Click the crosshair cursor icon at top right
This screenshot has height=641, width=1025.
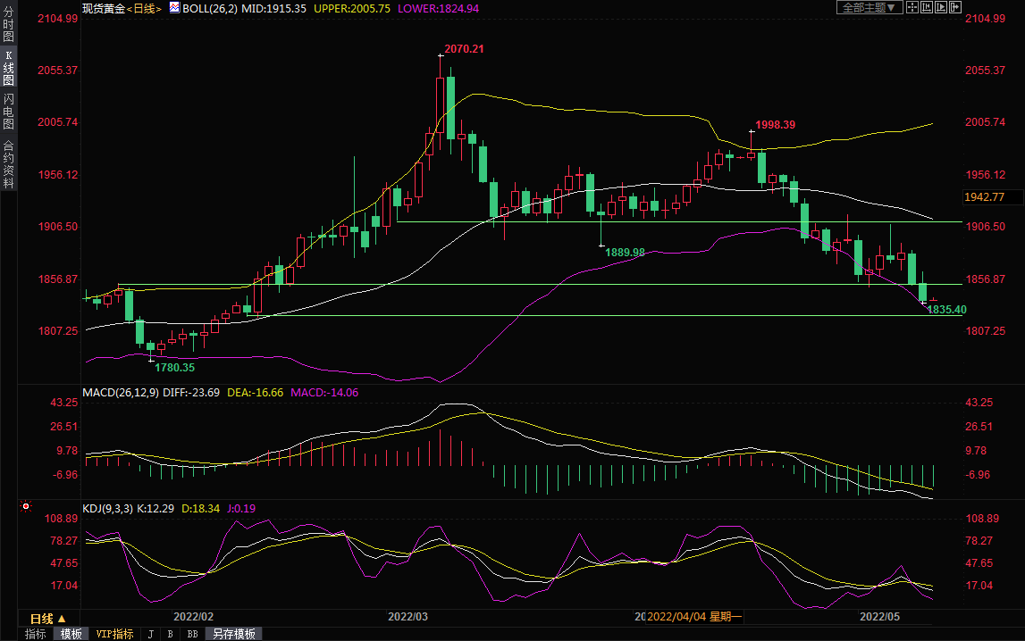(x=913, y=7)
